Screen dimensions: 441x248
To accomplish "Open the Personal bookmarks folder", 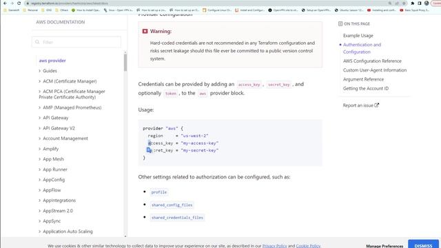I will pyautogui.click(x=30, y=10).
